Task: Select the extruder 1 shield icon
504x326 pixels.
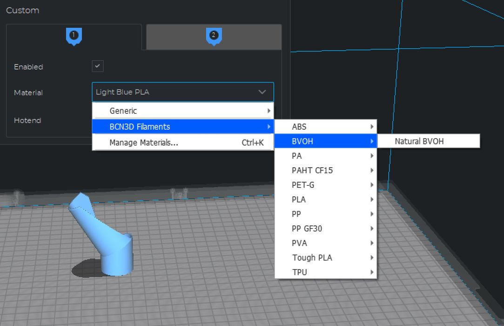Action: click(74, 35)
